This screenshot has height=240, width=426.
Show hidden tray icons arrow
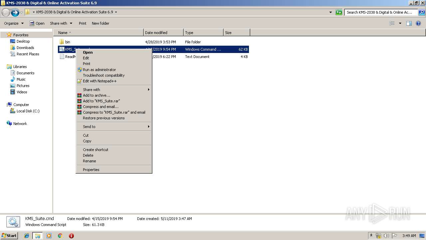pos(371,236)
